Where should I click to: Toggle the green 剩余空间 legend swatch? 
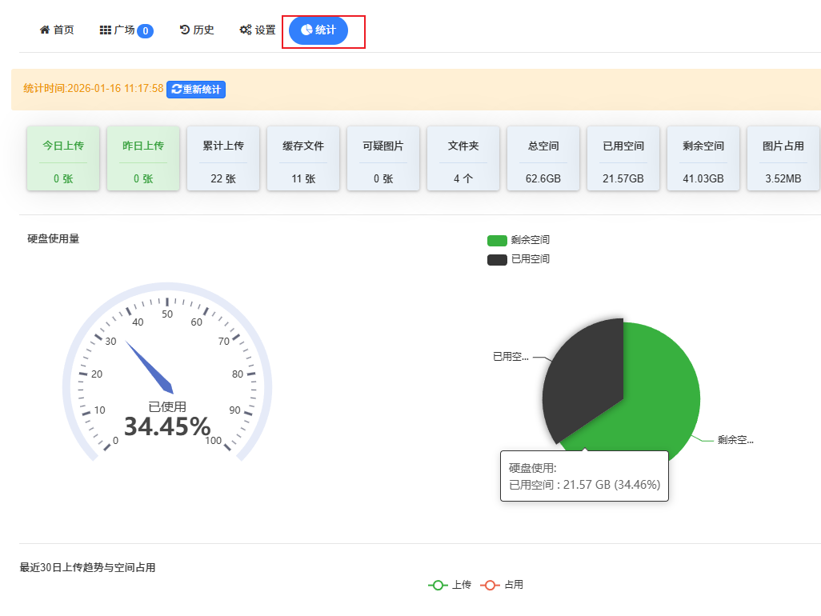coord(497,240)
